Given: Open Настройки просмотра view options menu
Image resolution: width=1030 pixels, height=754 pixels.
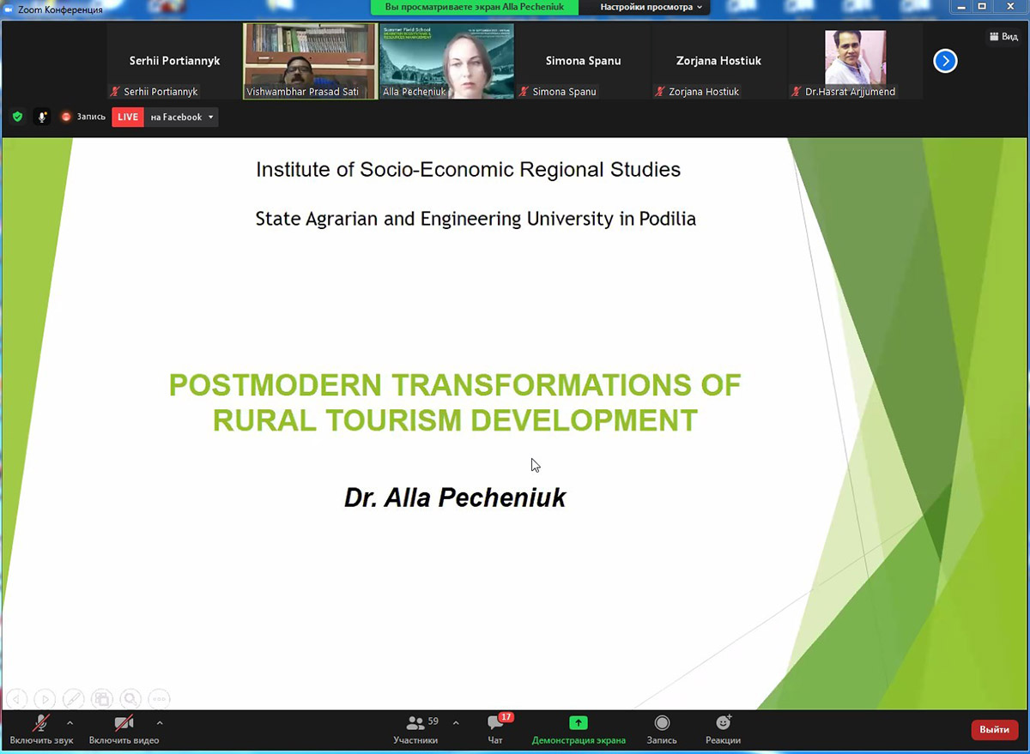Looking at the screenshot, I should 651,7.
